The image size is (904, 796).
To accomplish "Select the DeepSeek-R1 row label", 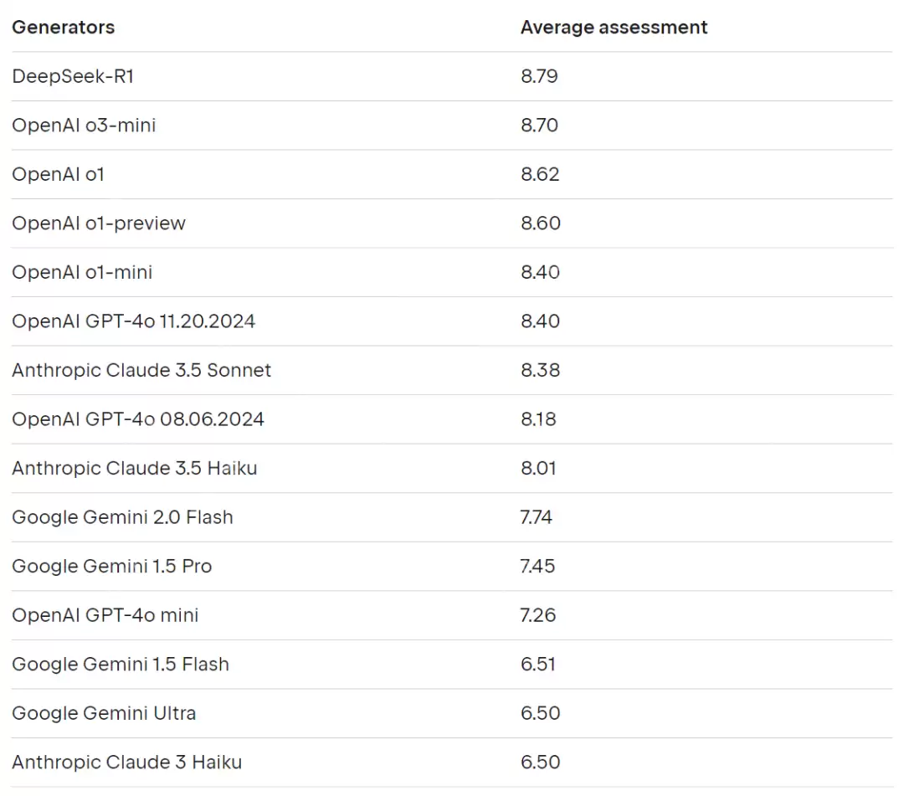I will [x=73, y=76].
